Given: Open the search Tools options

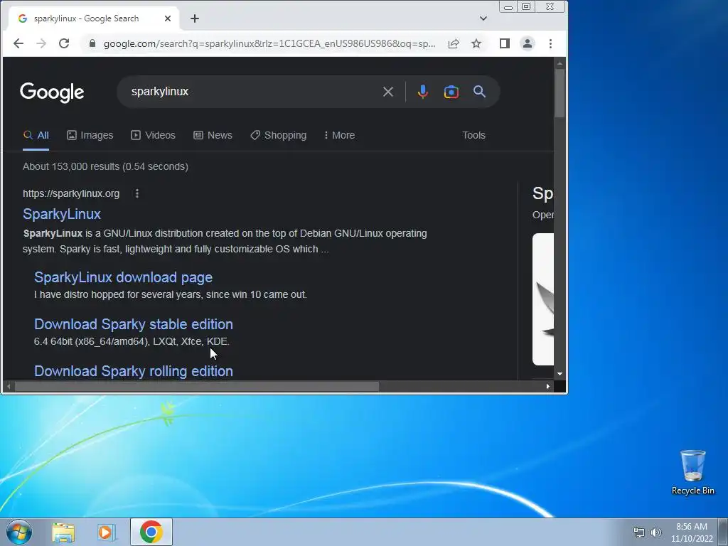Looking at the screenshot, I should click(473, 135).
